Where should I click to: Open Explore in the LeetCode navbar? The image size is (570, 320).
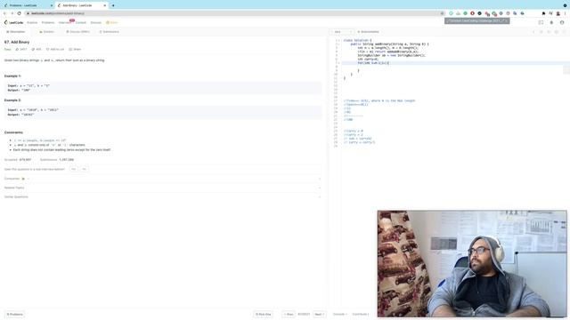[32, 22]
